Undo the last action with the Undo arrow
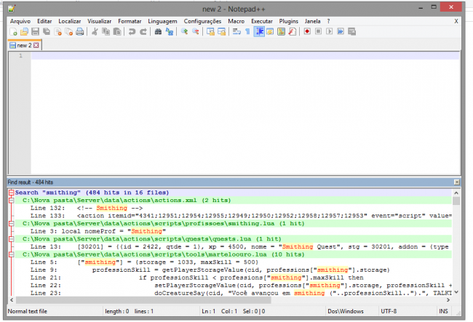This screenshot has height=322, width=473. [132, 32]
